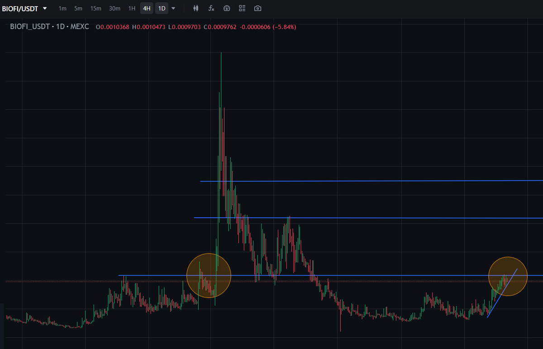
Task: Switch to the 1D timeframe
Action: [x=162, y=8]
